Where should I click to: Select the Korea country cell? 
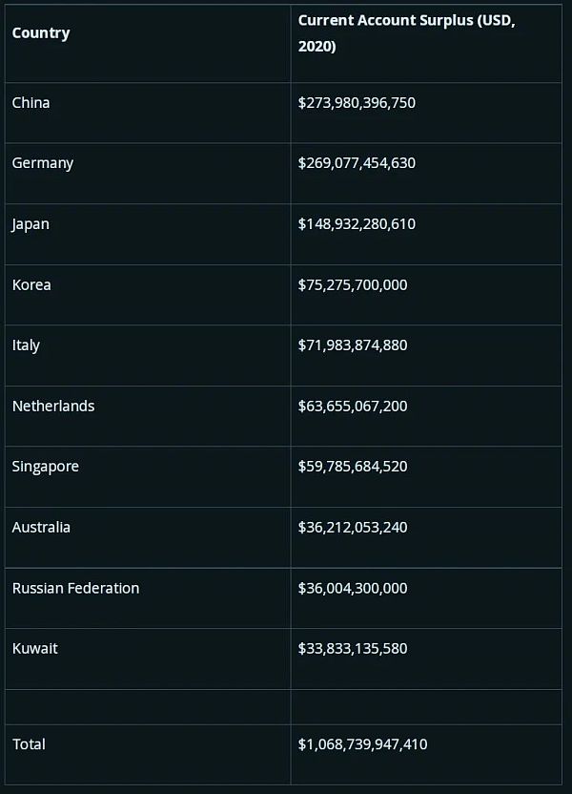point(32,284)
